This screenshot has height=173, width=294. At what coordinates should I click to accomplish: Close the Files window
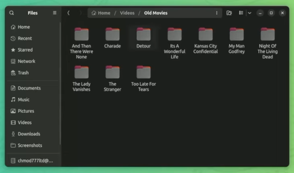pos(282,13)
